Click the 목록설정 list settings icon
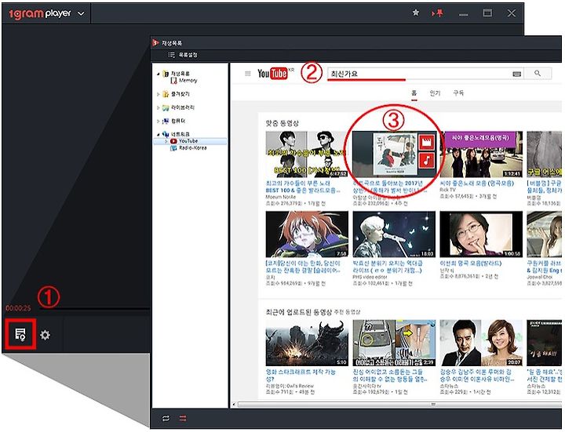 coord(172,55)
